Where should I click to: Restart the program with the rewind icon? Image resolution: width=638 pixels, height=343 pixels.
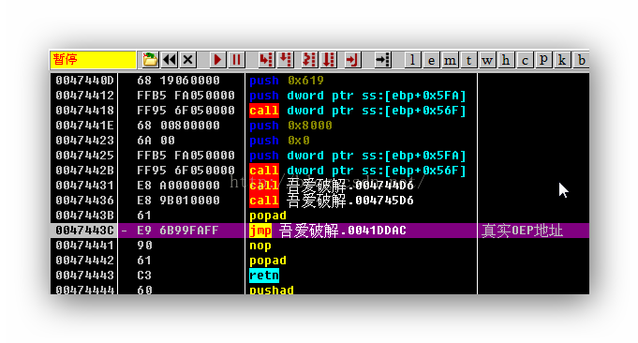click(169, 60)
